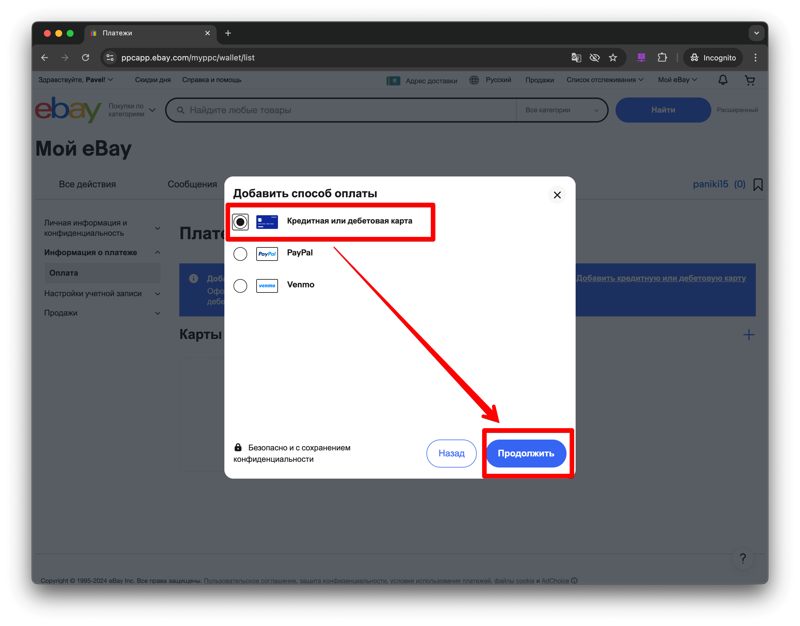Close the add payment method dialog
Image resolution: width=800 pixels, height=626 pixels.
coord(557,195)
